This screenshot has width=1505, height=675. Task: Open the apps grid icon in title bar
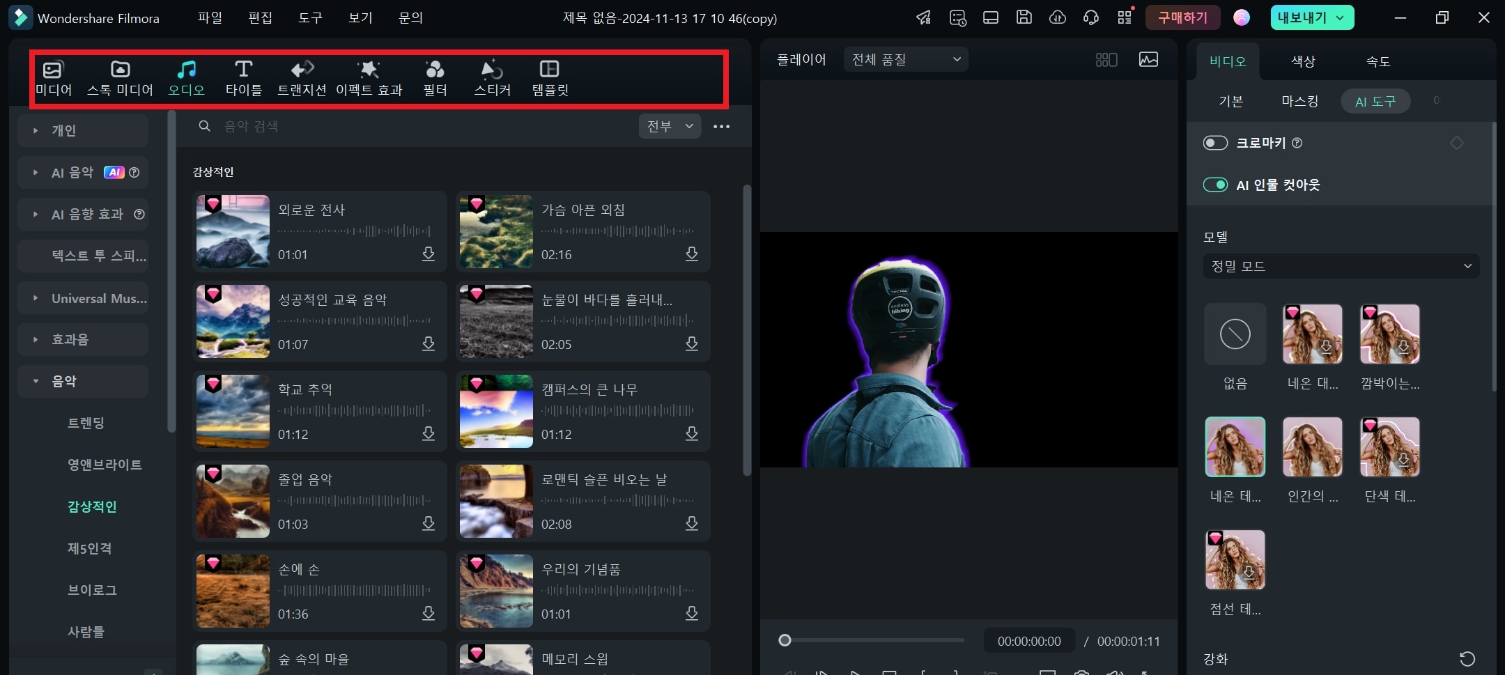(x=1125, y=17)
